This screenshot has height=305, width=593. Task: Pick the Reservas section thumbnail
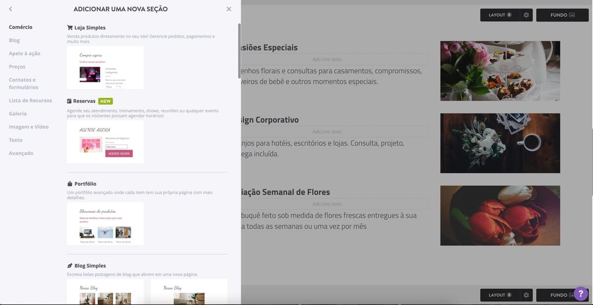click(105, 142)
